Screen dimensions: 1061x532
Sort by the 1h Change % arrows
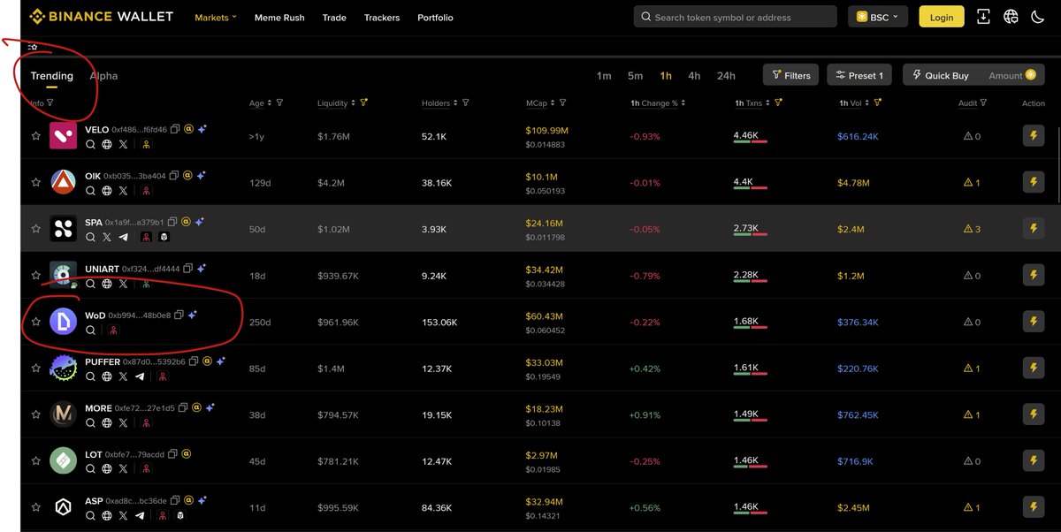(683, 103)
